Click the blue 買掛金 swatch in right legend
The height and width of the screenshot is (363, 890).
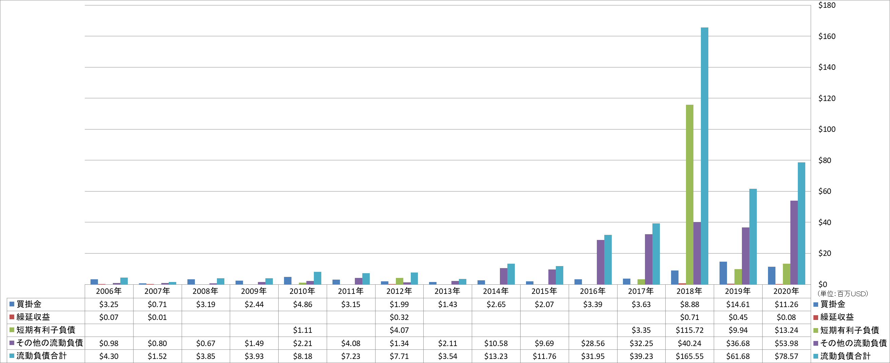pyautogui.click(x=816, y=304)
